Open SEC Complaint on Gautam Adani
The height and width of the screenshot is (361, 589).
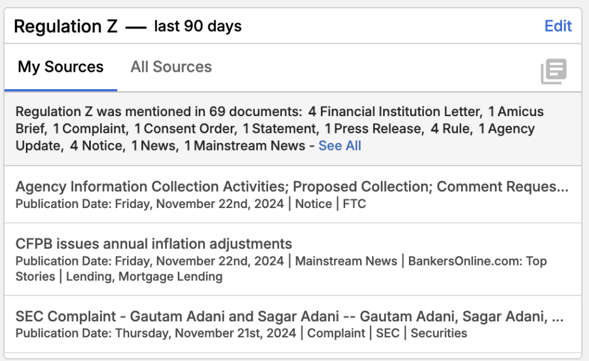pyautogui.click(x=290, y=316)
